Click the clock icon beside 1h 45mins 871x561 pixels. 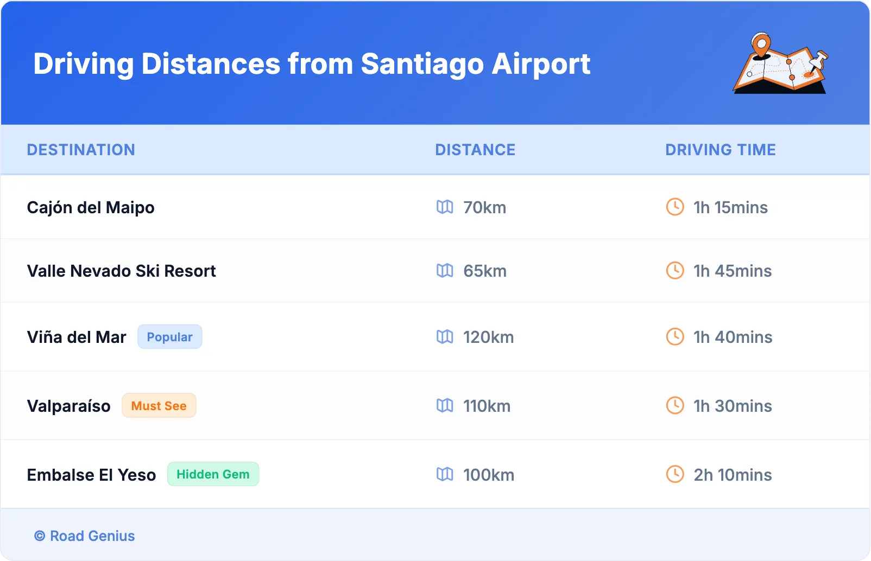point(675,270)
